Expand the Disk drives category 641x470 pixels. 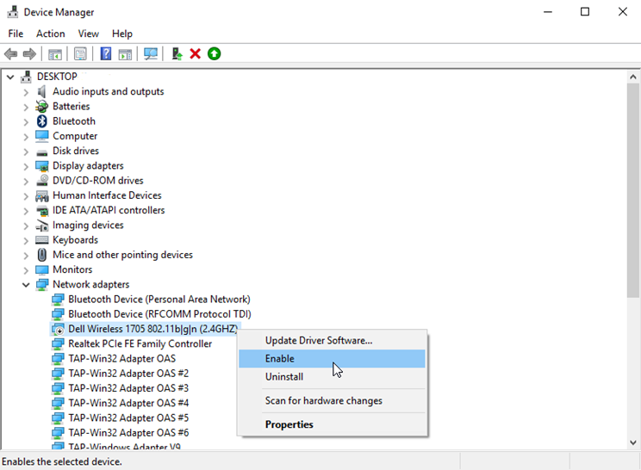pyautogui.click(x=26, y=152)
